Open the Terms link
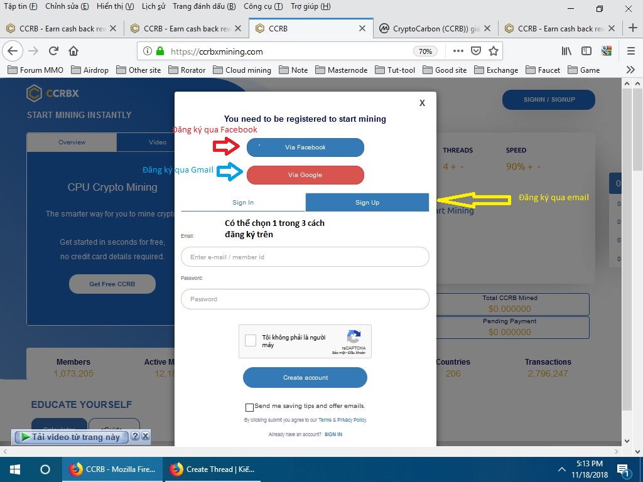This screenshot has height=482, width=643. [325, 420]
